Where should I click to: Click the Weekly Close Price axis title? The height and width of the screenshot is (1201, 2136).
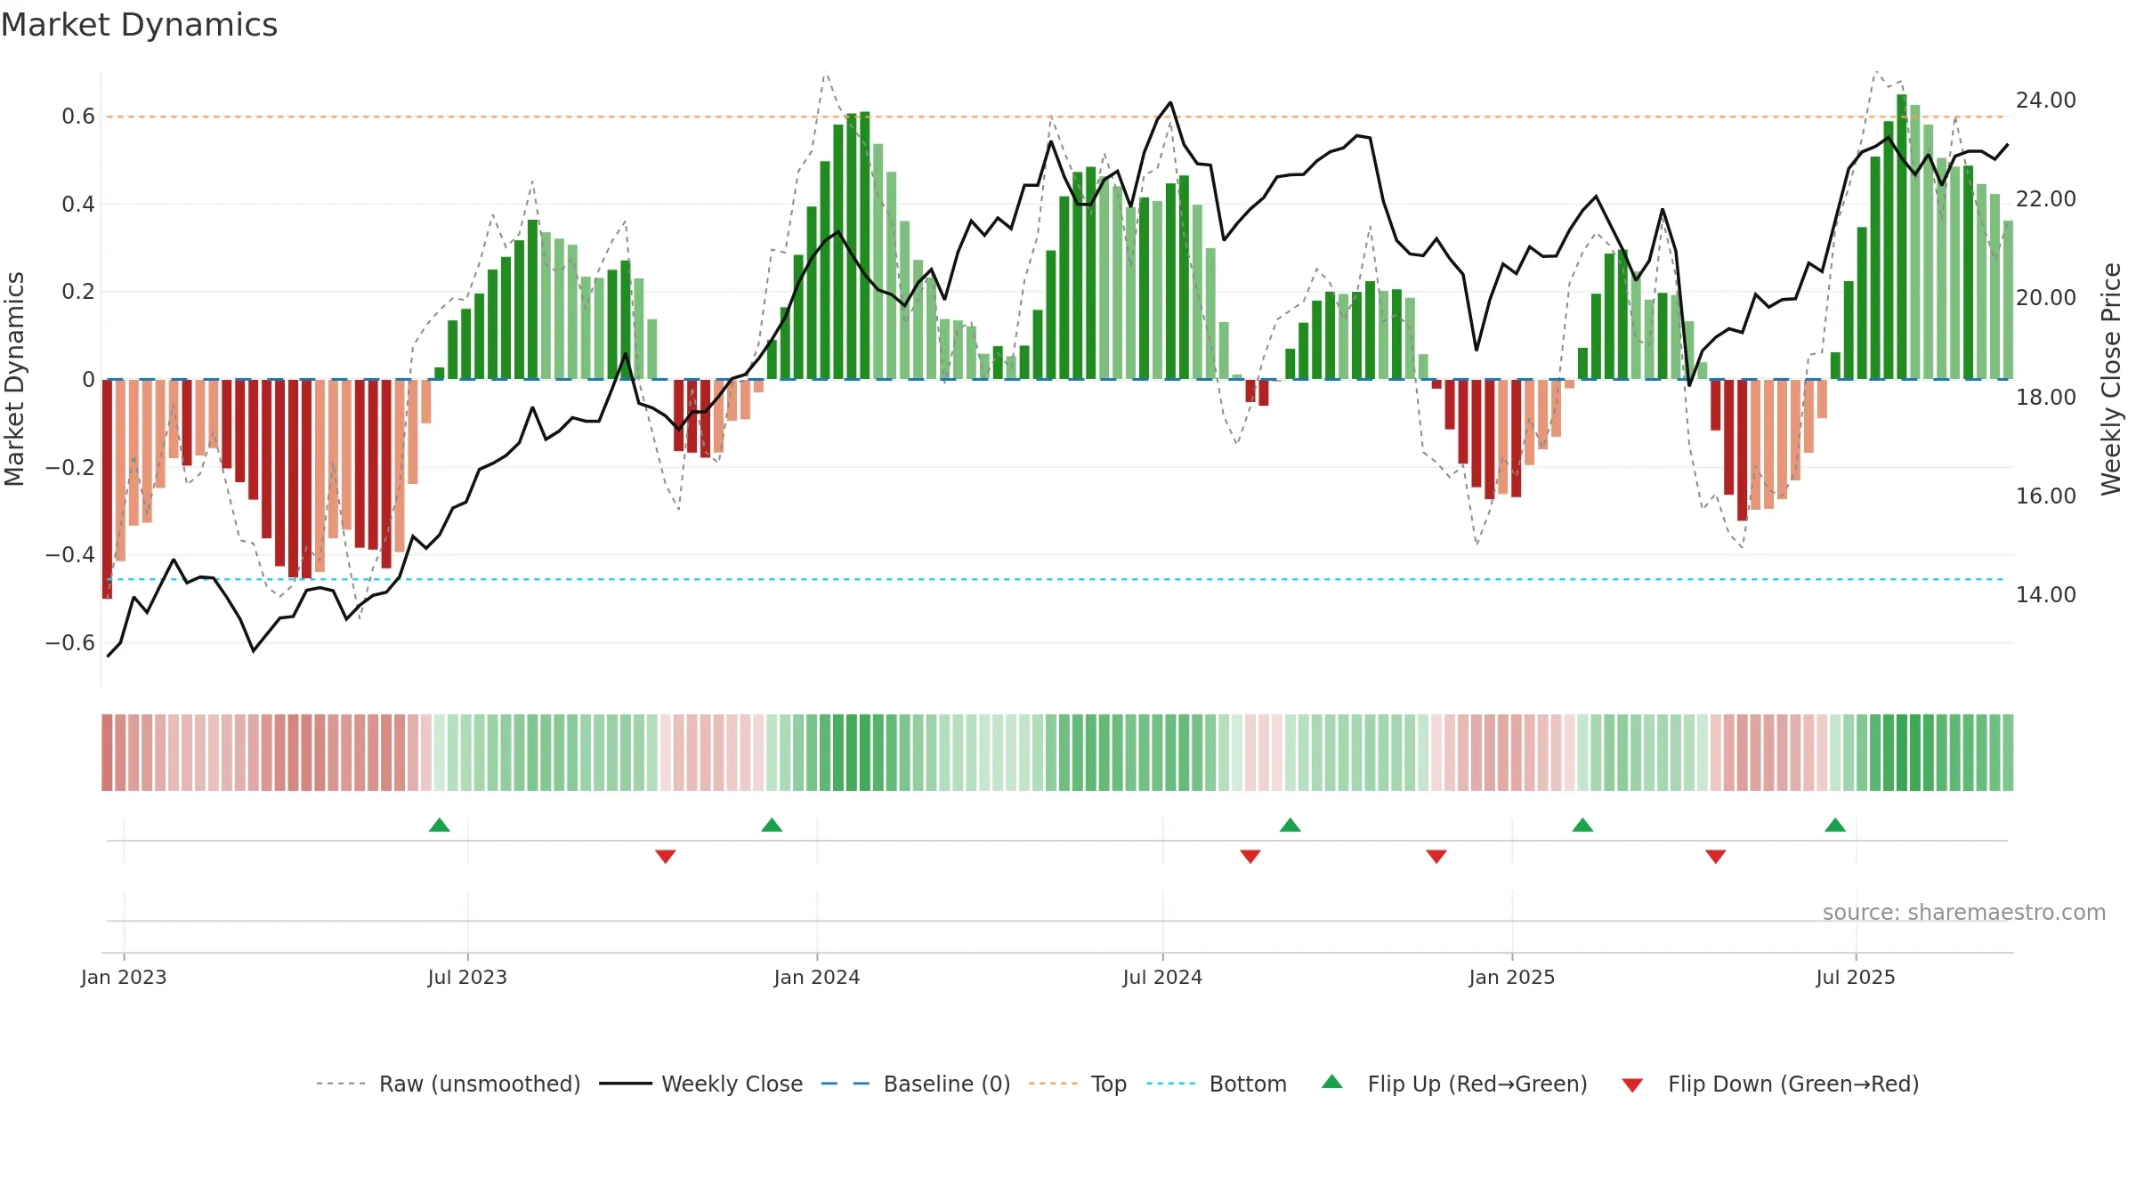click(x=2111, y=379)
